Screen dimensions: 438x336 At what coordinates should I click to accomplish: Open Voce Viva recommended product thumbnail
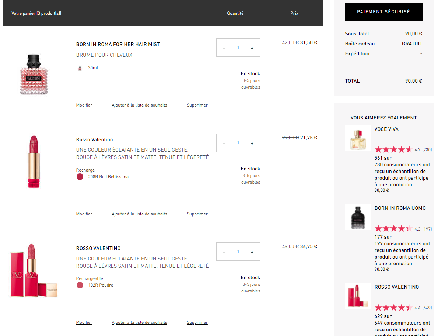358,138
